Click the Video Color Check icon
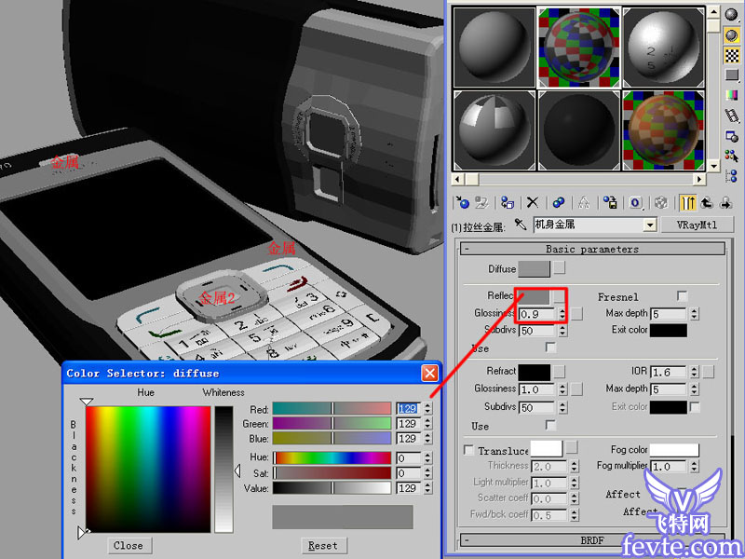Screen dimensions: 745x559 (731, 95)
